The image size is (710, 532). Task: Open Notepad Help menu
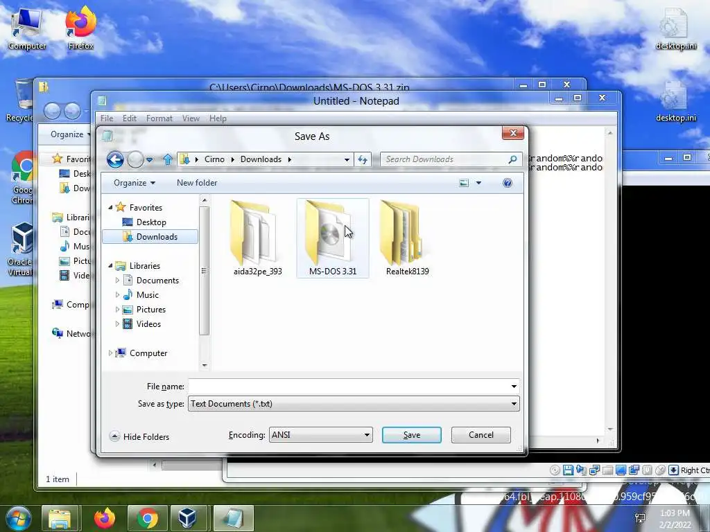tap(218, 118)
